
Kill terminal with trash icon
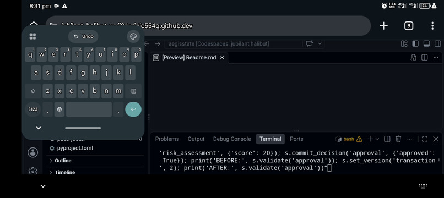pyautogui.click(x=398, y=139)
